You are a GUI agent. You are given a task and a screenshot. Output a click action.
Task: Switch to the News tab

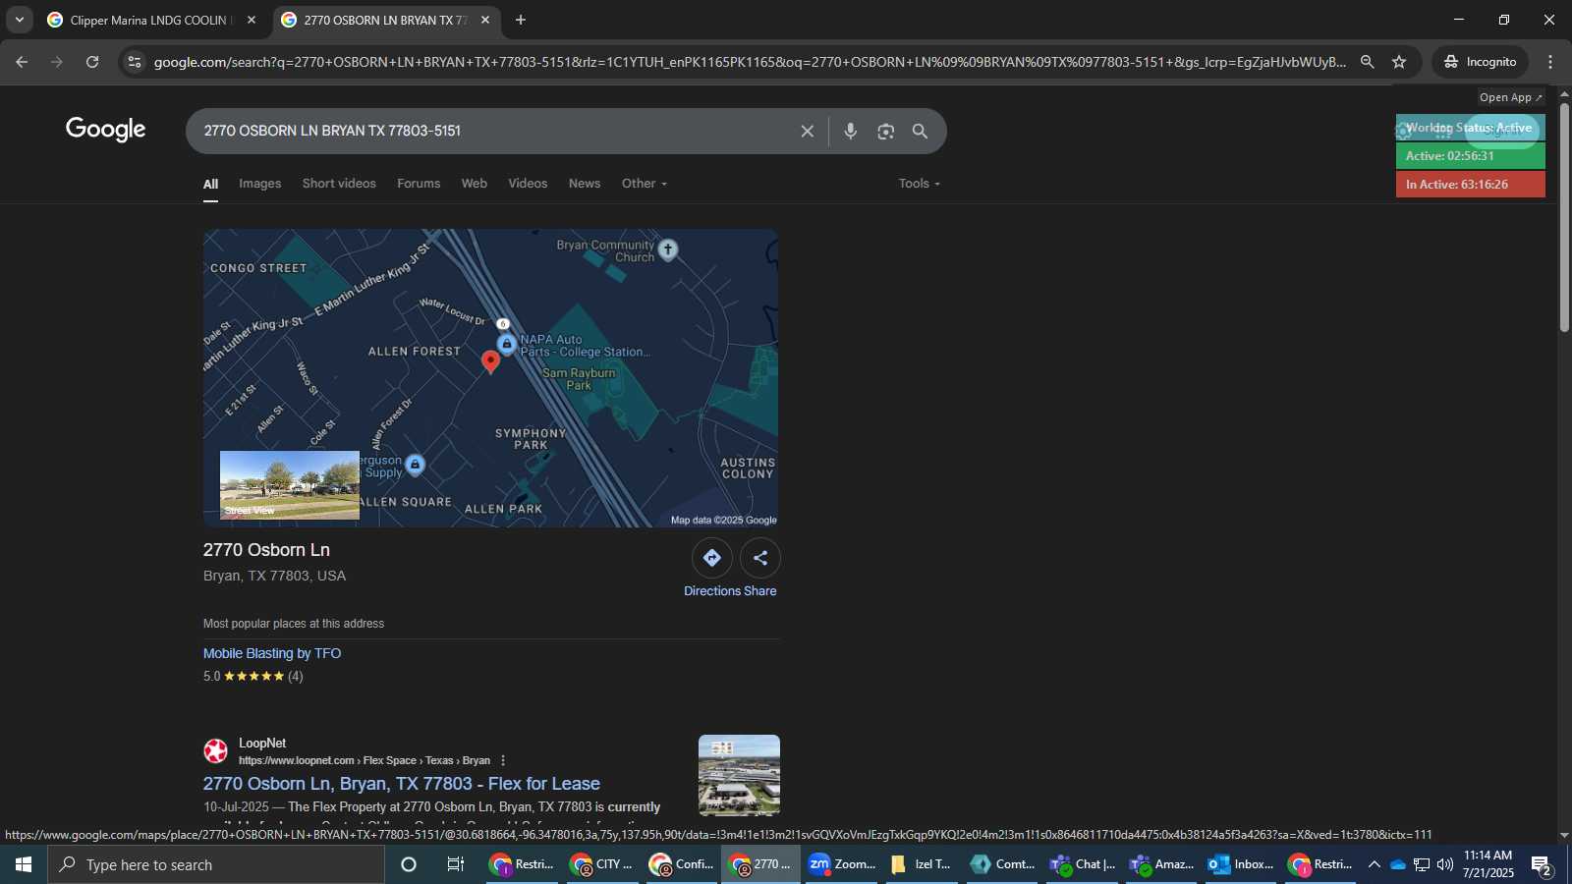(585, 184)
